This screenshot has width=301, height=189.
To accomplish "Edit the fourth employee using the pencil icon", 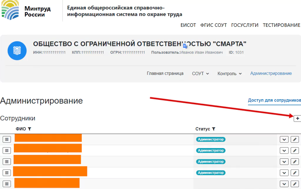I will coord(295,173).
